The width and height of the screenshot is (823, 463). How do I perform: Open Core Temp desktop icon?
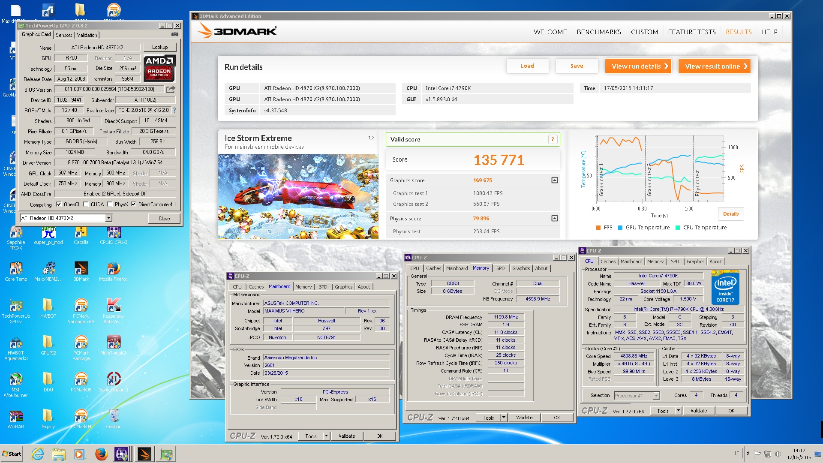pyautogui.click(x=16, y=272)
